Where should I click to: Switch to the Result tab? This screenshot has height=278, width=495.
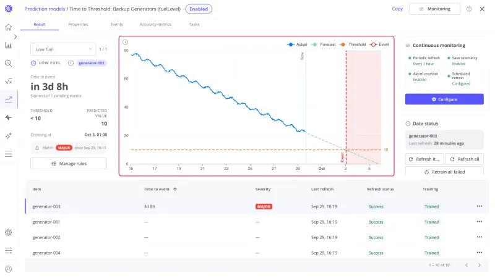[x=40, y=24]
